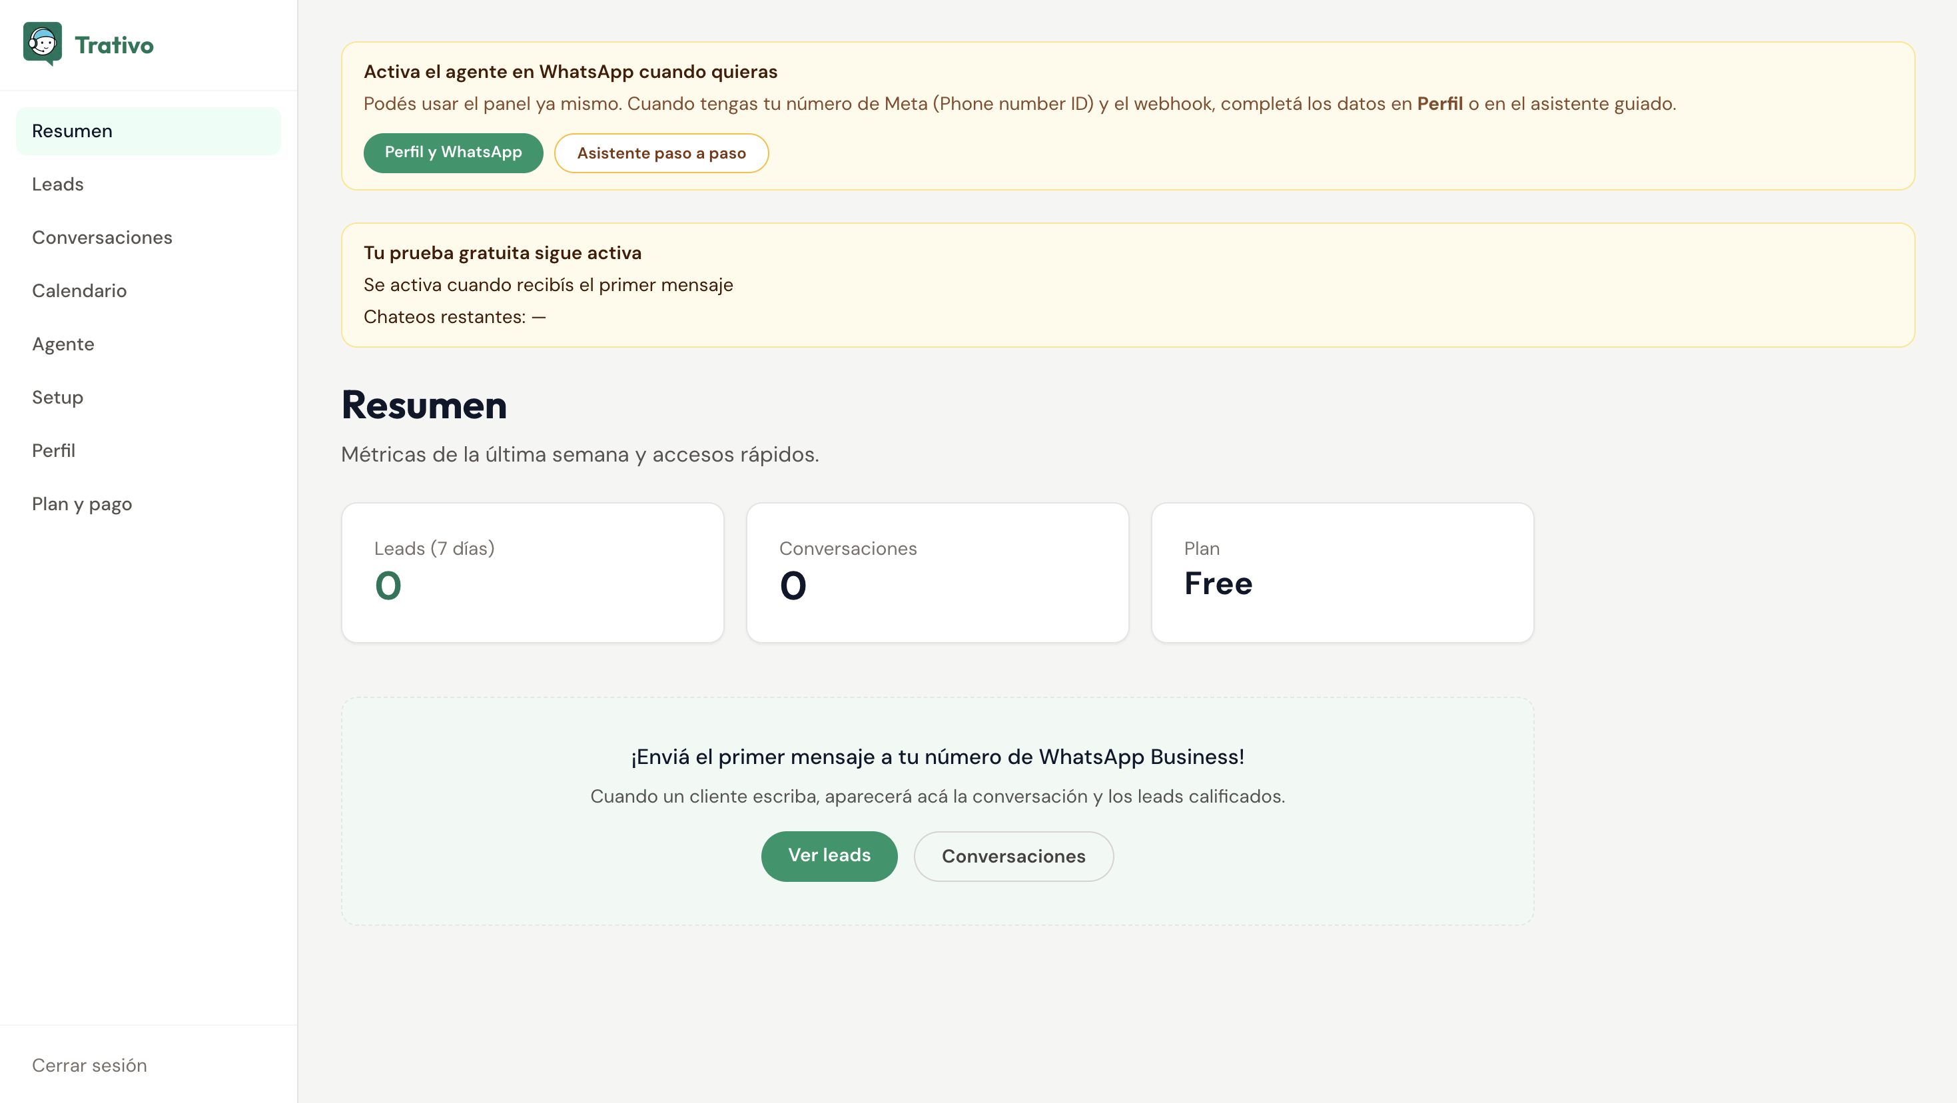Image resolution: width=1957 pixels, height=1103 pixels.
Task: Select the Leads (7 días) metric card
Action: 533,572
